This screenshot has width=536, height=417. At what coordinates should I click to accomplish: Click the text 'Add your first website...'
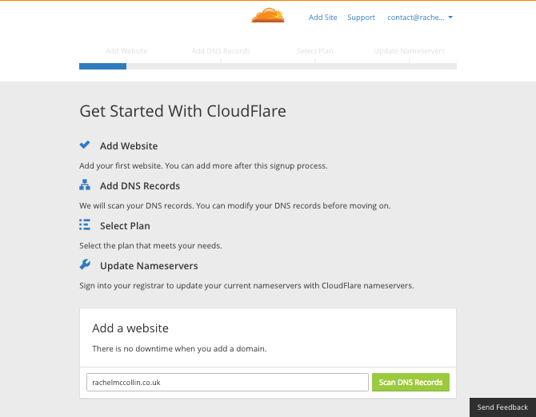click(x=203, y=166)
